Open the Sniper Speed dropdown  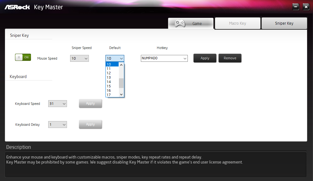80,58
